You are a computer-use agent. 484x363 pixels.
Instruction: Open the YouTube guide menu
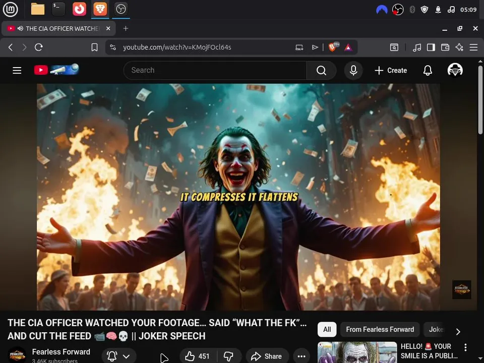(x=17, y=71)
